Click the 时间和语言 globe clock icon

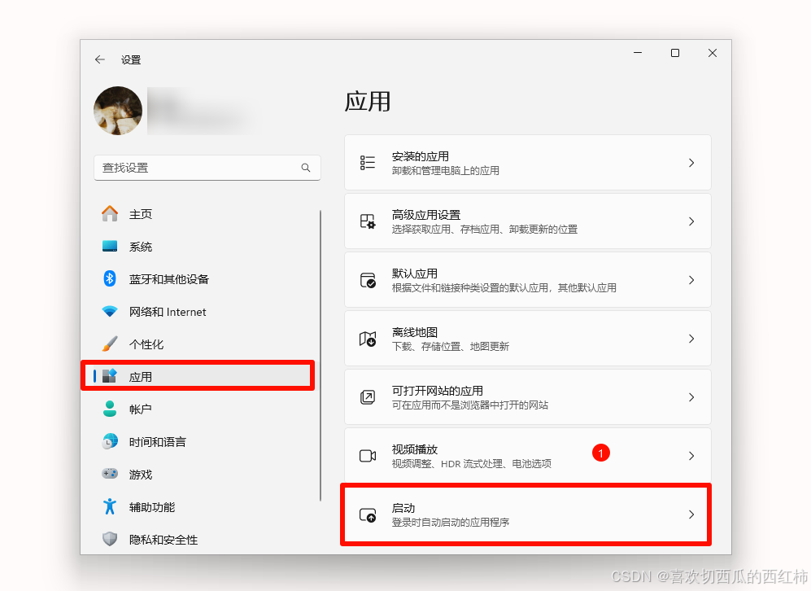point(110,441)
